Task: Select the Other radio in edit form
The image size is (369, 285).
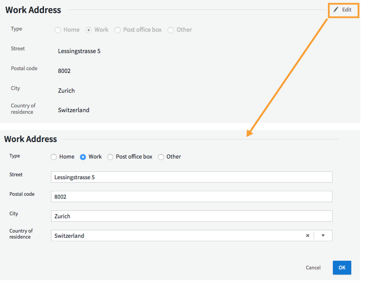Action: tap(161, 157)
